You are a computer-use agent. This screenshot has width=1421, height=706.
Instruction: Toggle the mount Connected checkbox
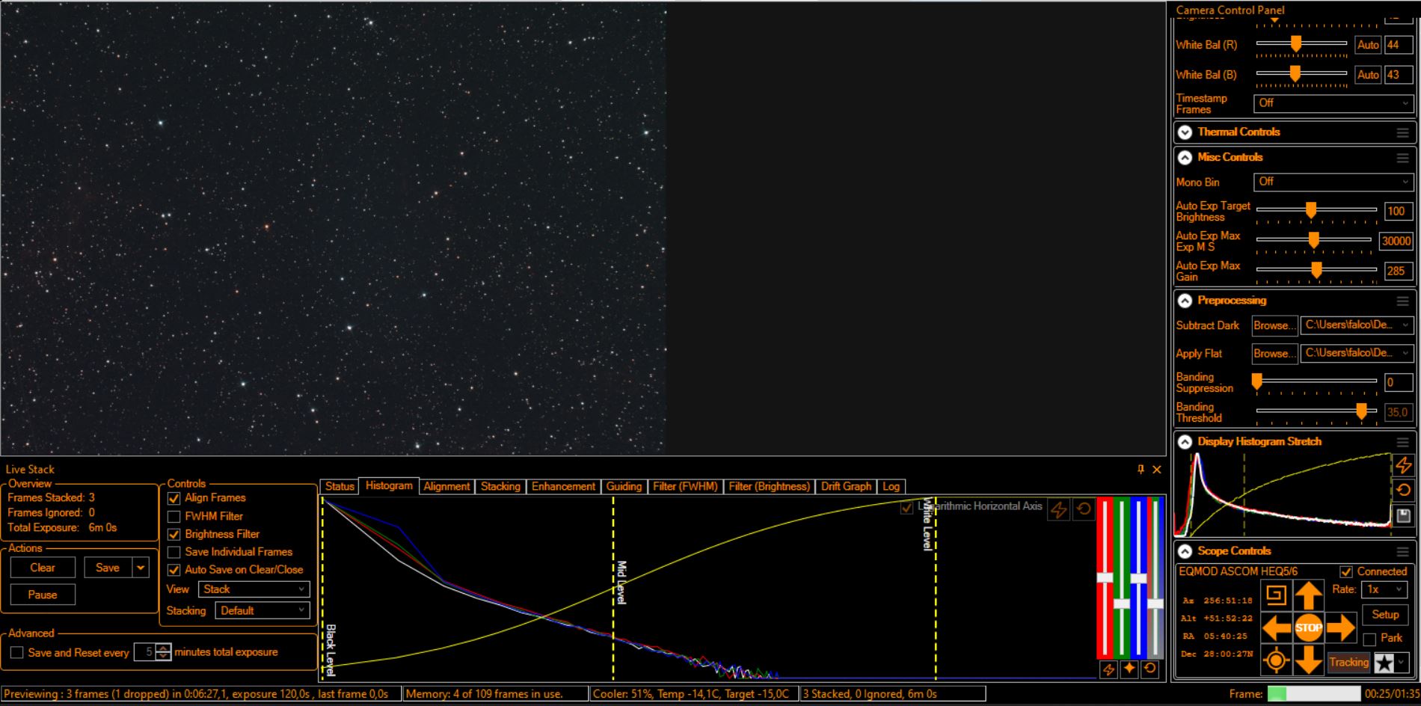click(x=1346, y=571)
